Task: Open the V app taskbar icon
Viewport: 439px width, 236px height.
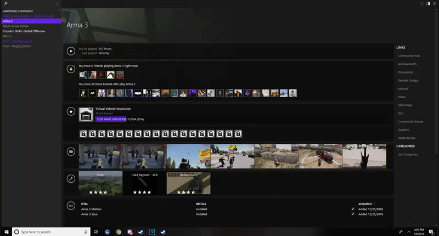Action: (x=152, y=232)
